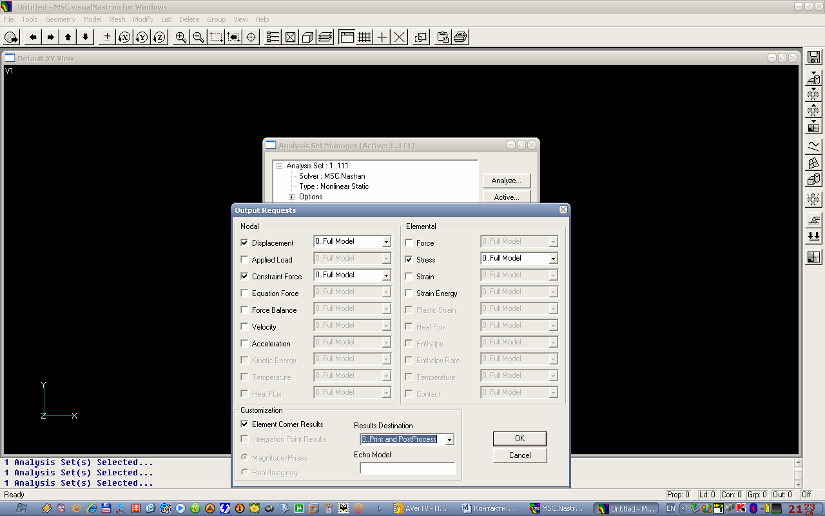Click Cancel in Output Requests dialog

[x=519, y=455]
